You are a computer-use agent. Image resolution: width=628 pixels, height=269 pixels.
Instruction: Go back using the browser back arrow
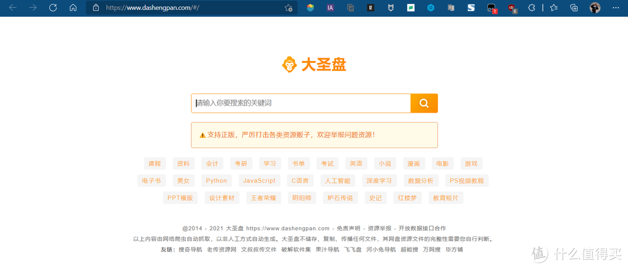(13, 8)
